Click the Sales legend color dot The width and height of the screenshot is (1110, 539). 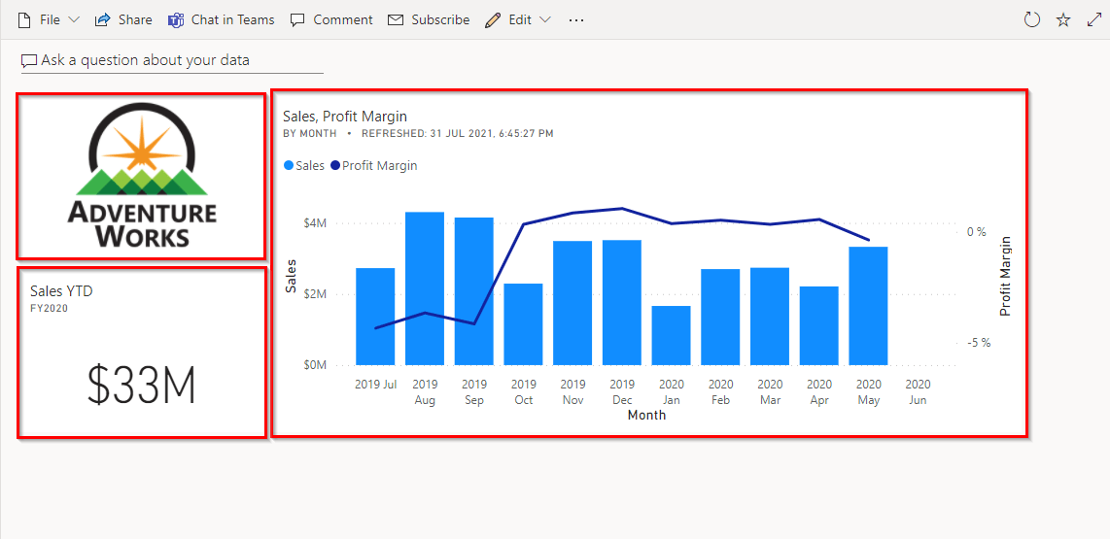point(289,166)
